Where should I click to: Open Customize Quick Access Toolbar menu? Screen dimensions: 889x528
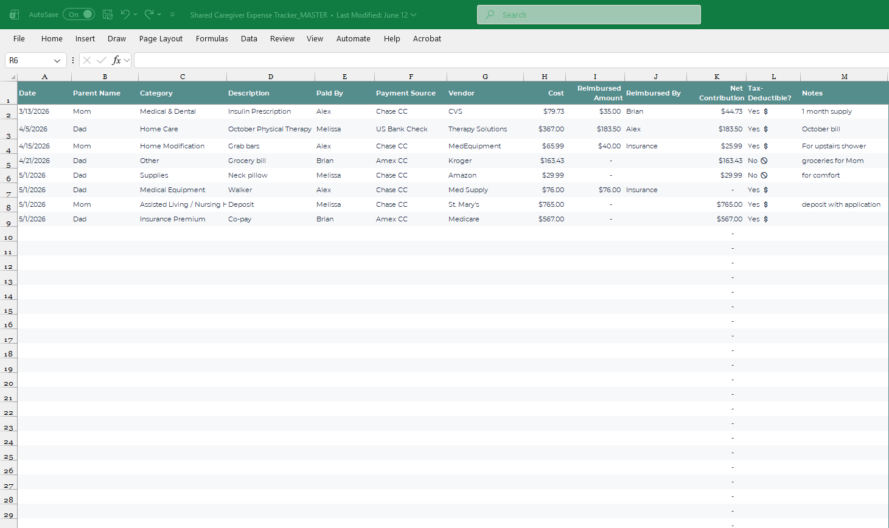tap(173, 15)
